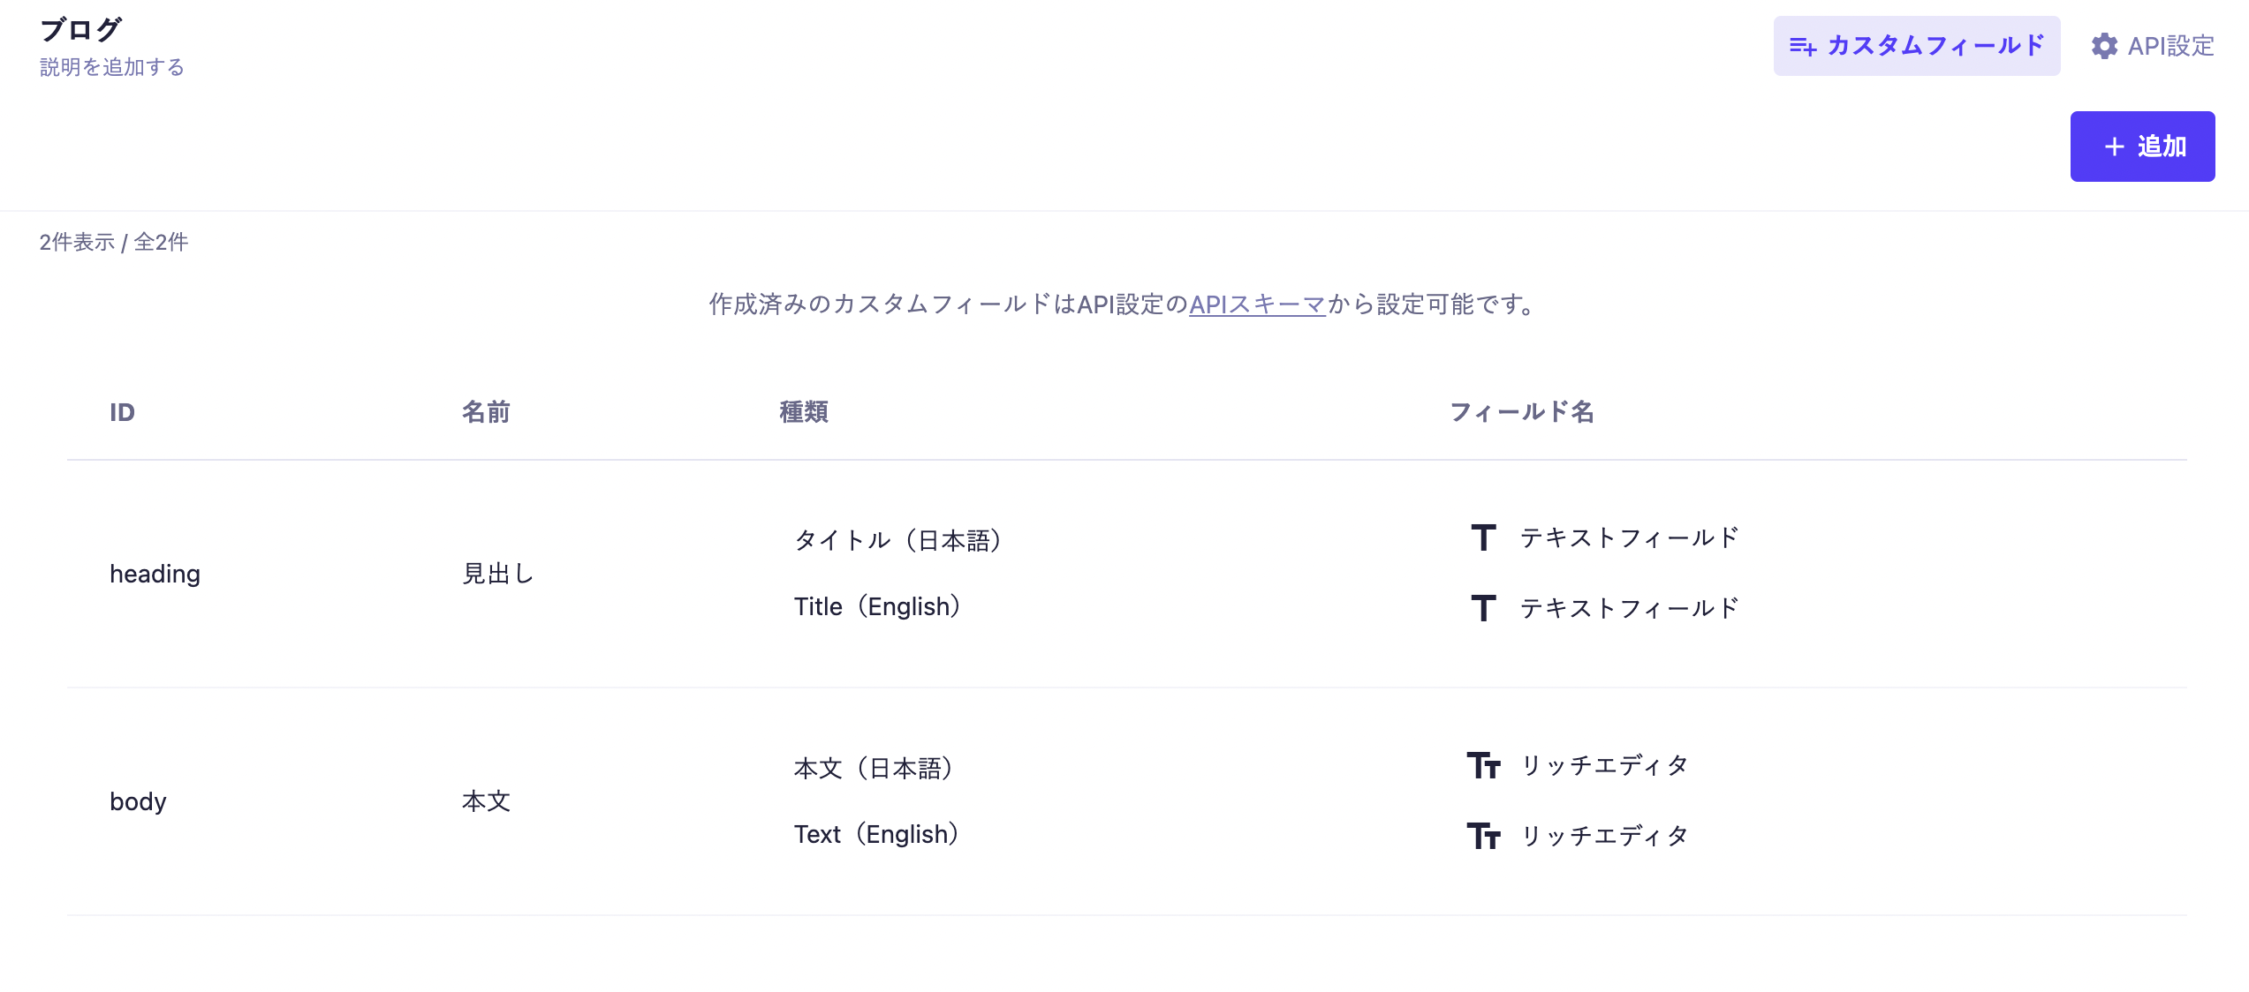Click the 名前 column header
This screenshot has width=2249, height=992.
486,412
